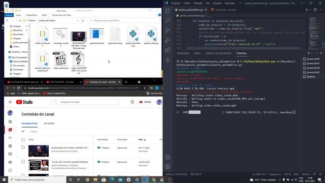Open the Search icon in VS Code activity bar
Screen dimensions: 325x183
click(168, 20)
